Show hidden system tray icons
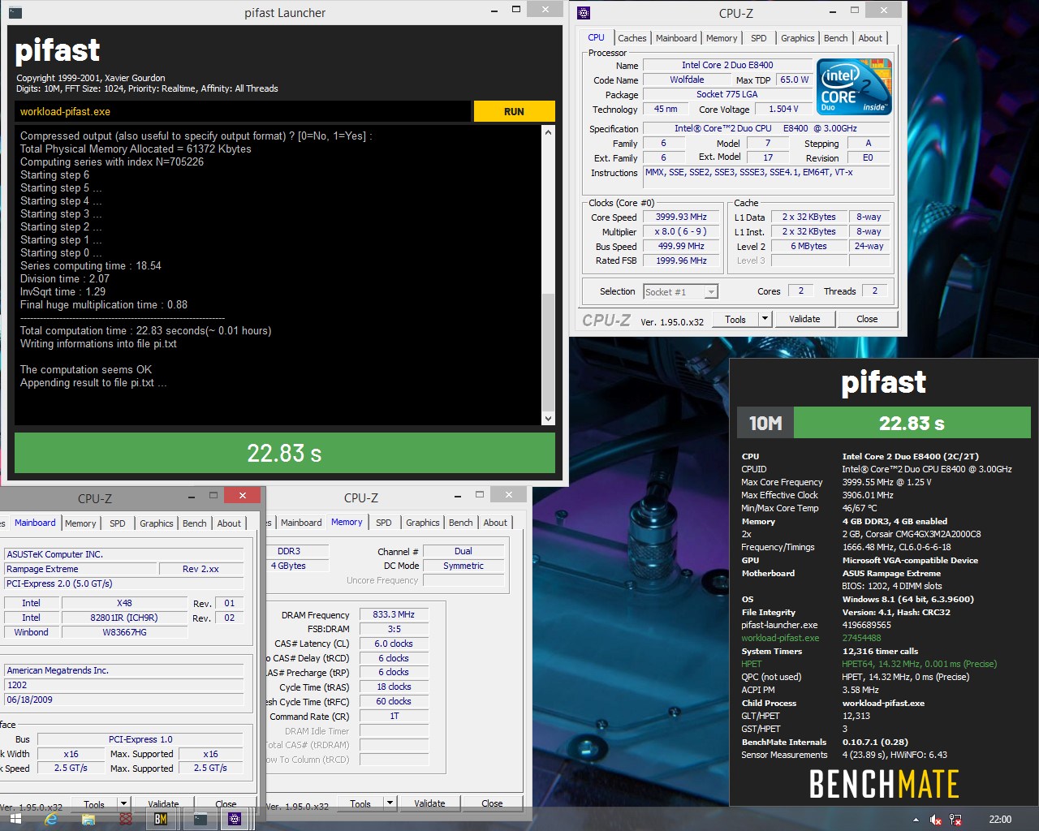 (916, 820)
